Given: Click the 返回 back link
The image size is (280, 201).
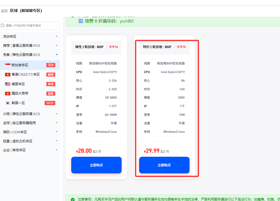Looking at the screenshot, I should pyautogui.click(x=4, y=11).
